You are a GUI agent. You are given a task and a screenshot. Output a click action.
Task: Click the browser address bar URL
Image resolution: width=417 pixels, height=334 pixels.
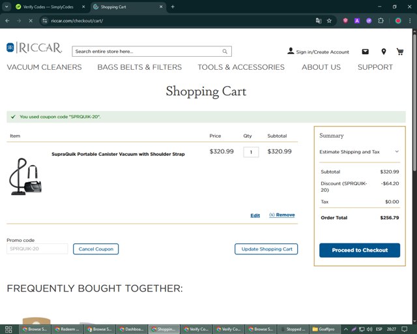[x=77, y=21]
